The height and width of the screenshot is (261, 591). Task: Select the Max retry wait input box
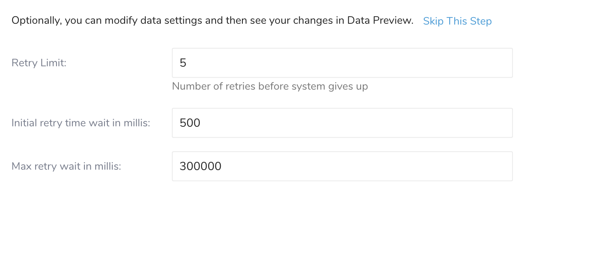click(x=342, y=166)
